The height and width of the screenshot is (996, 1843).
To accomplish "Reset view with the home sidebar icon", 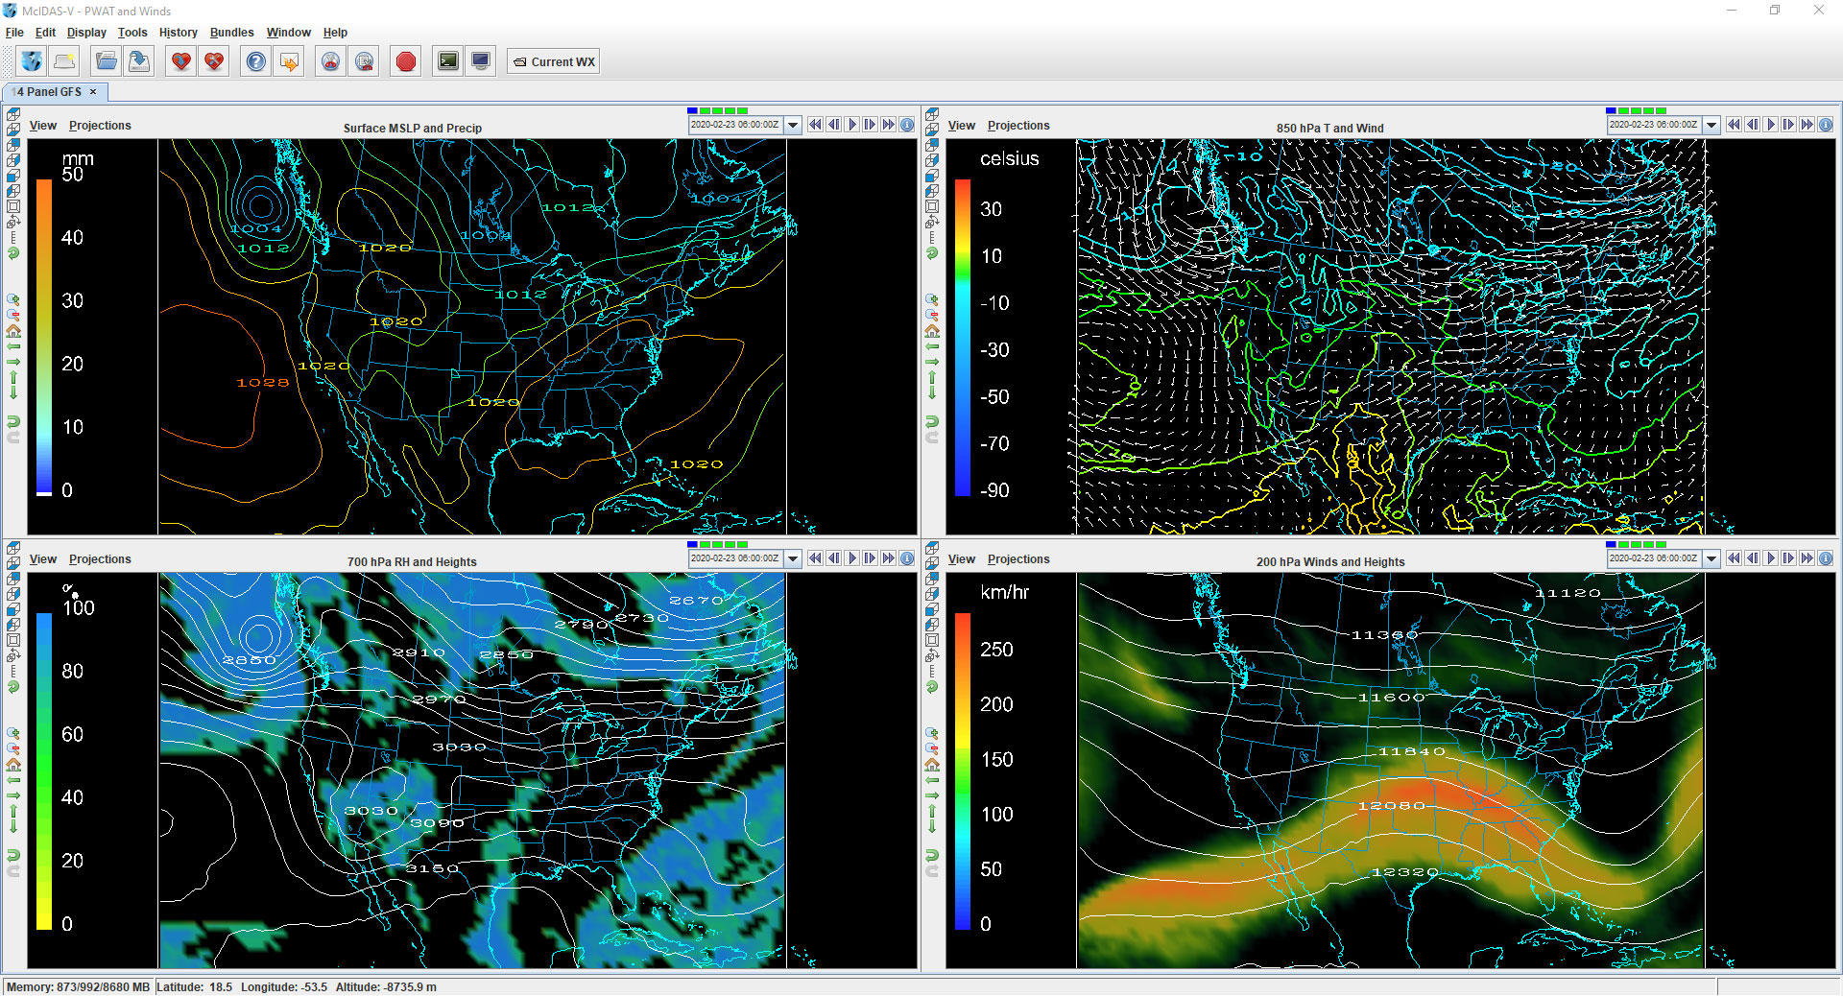I will pos(12,331).
